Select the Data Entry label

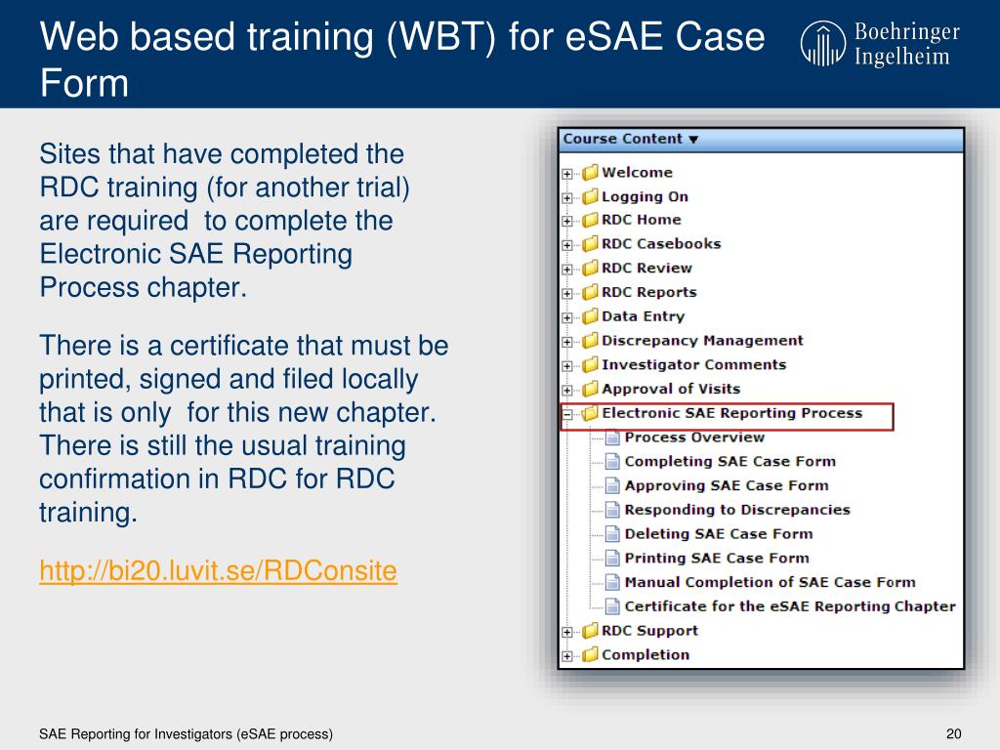click(643, 316)
